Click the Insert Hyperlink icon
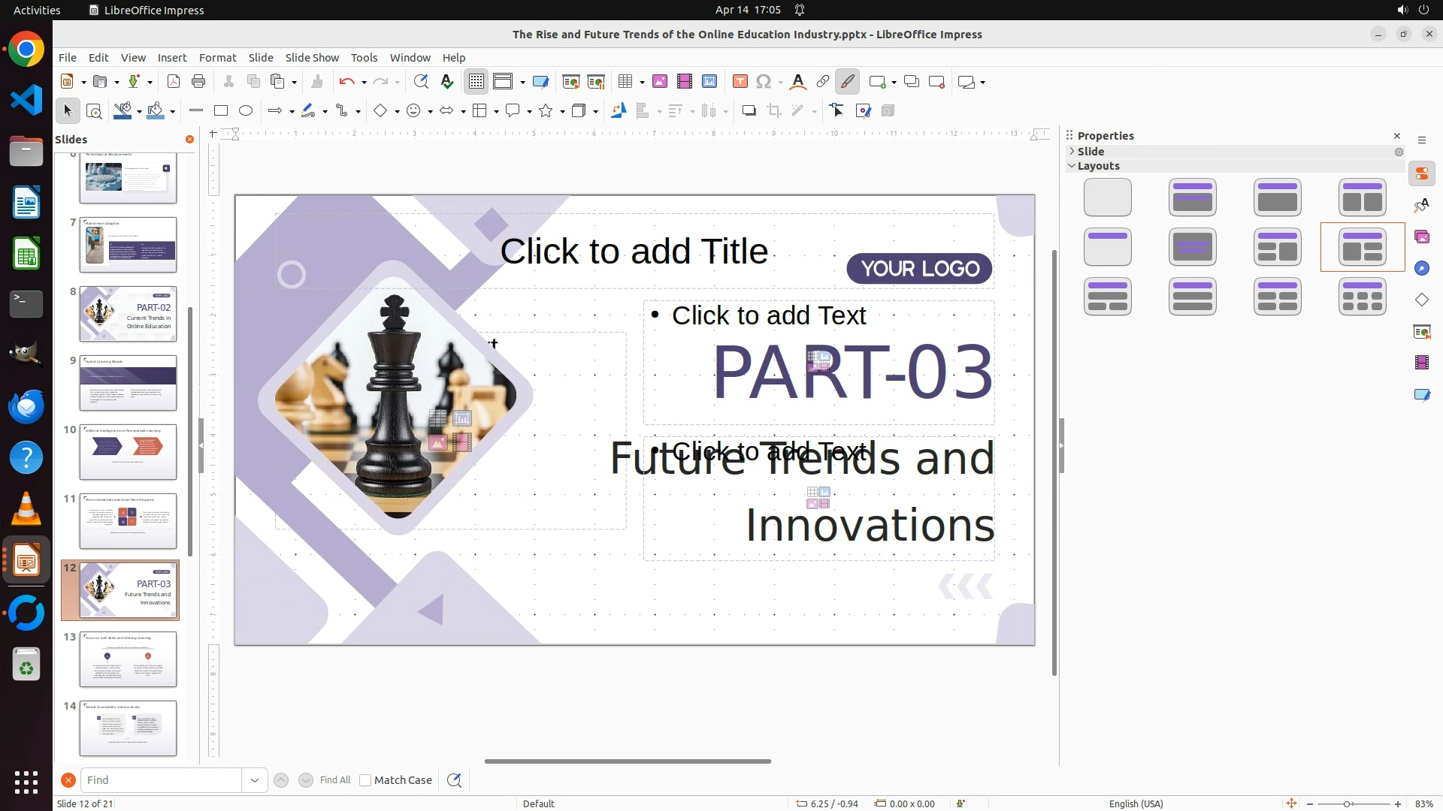This screenshot has width=1443, height=811. [823, 82]
